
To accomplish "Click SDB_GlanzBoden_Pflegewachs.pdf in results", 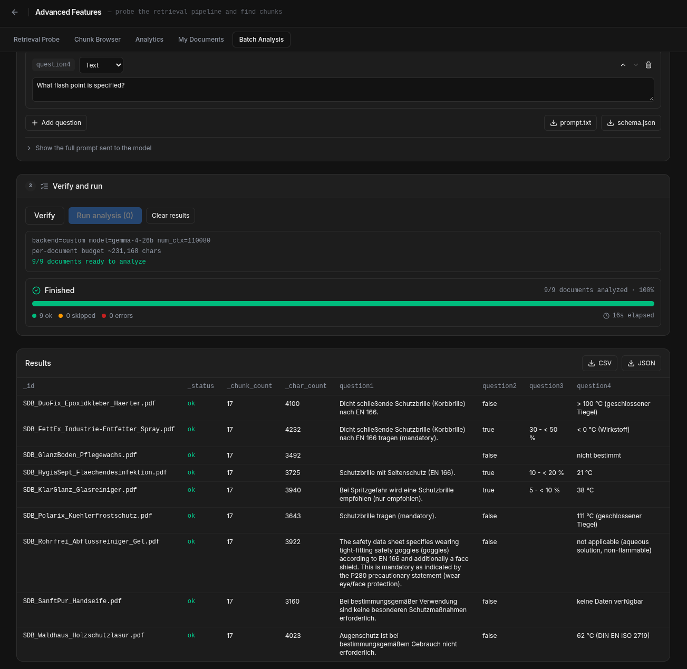I will 80,455.
